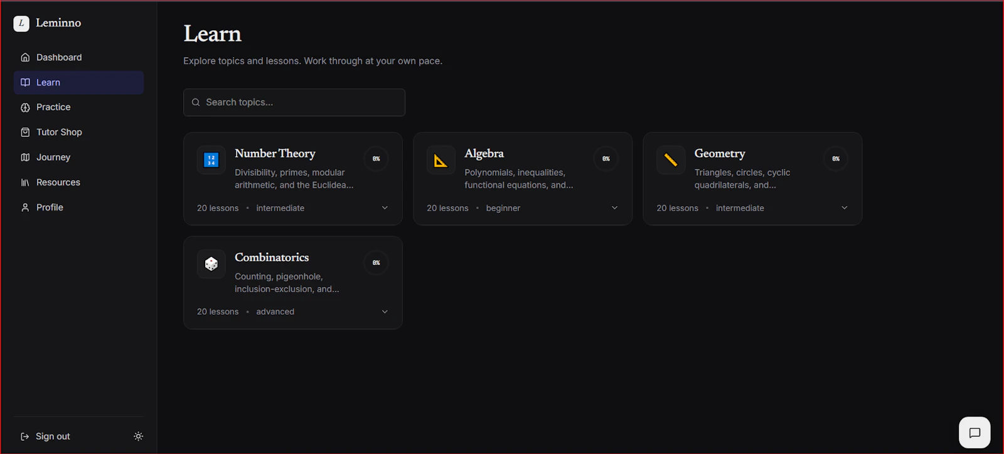Click Combinatorics description about counting, pigeonhole
Image resolution: width=1004 pixels, height=454 pixels.
(x=287, y=283)
